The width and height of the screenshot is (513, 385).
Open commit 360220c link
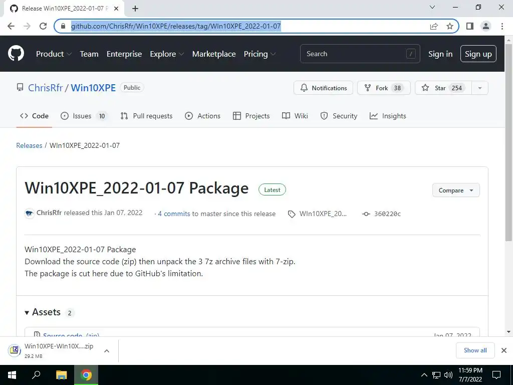(387, 214)
